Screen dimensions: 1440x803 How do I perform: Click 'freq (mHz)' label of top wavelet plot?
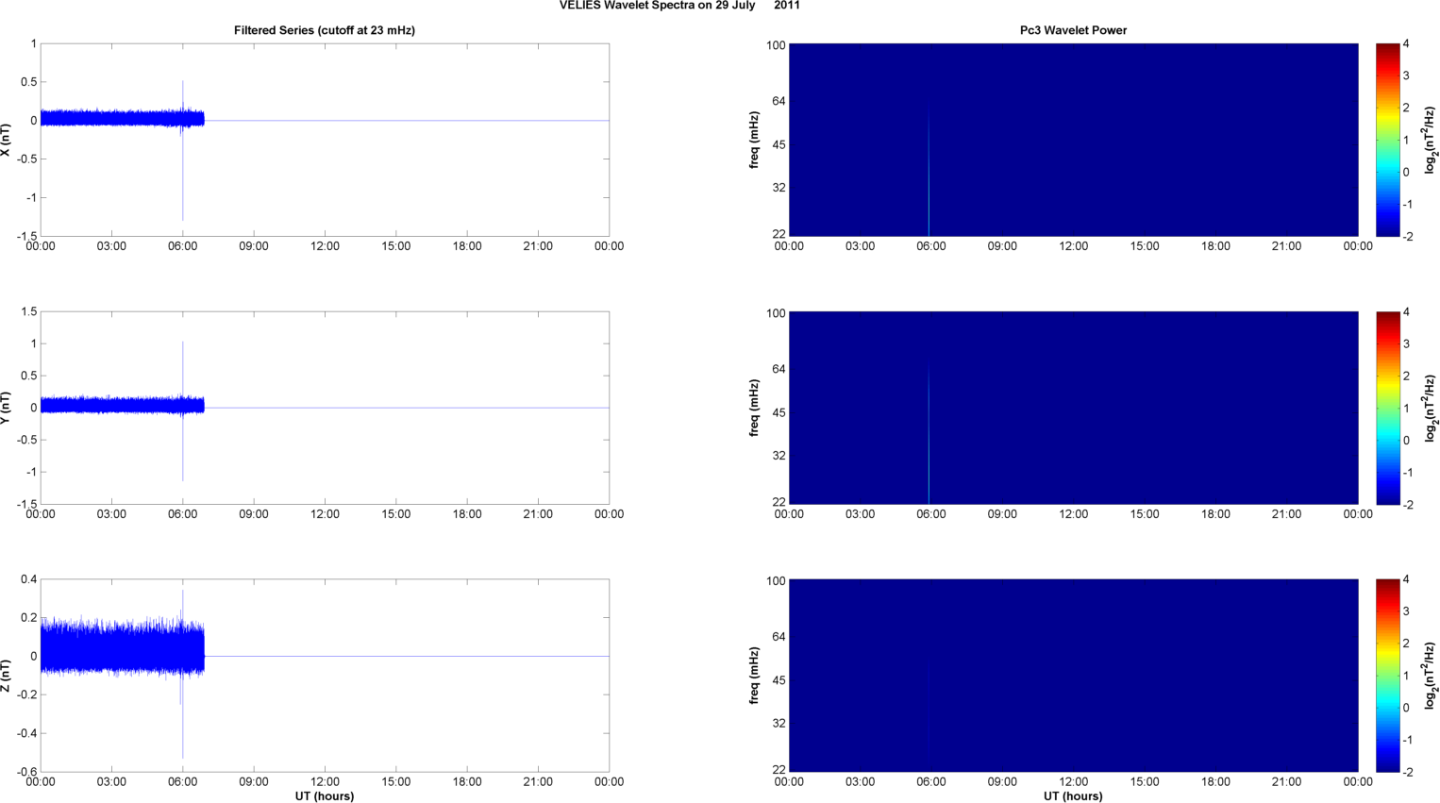pos(754,140)
